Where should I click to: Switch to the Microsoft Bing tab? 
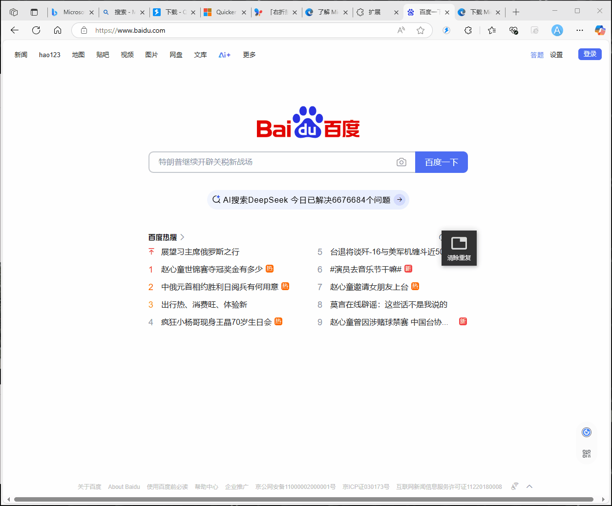click(73, 12)
